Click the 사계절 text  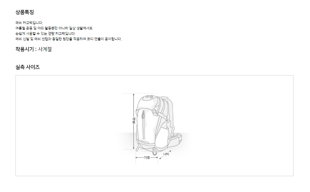pyautogui.click(x=45, y=49)
